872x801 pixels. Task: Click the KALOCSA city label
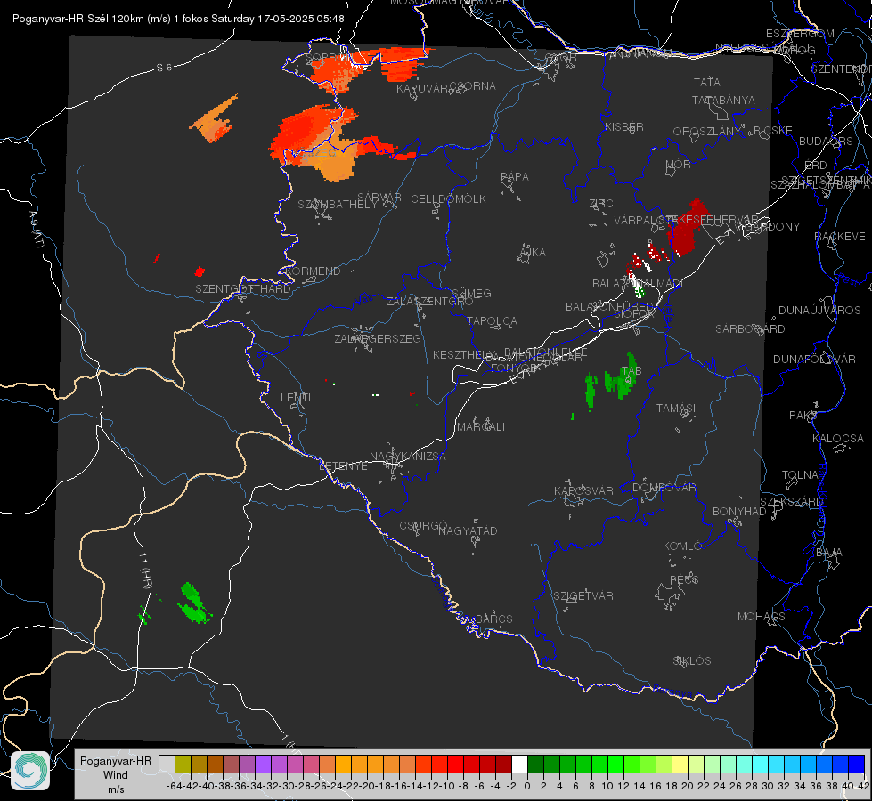(838, 439)
